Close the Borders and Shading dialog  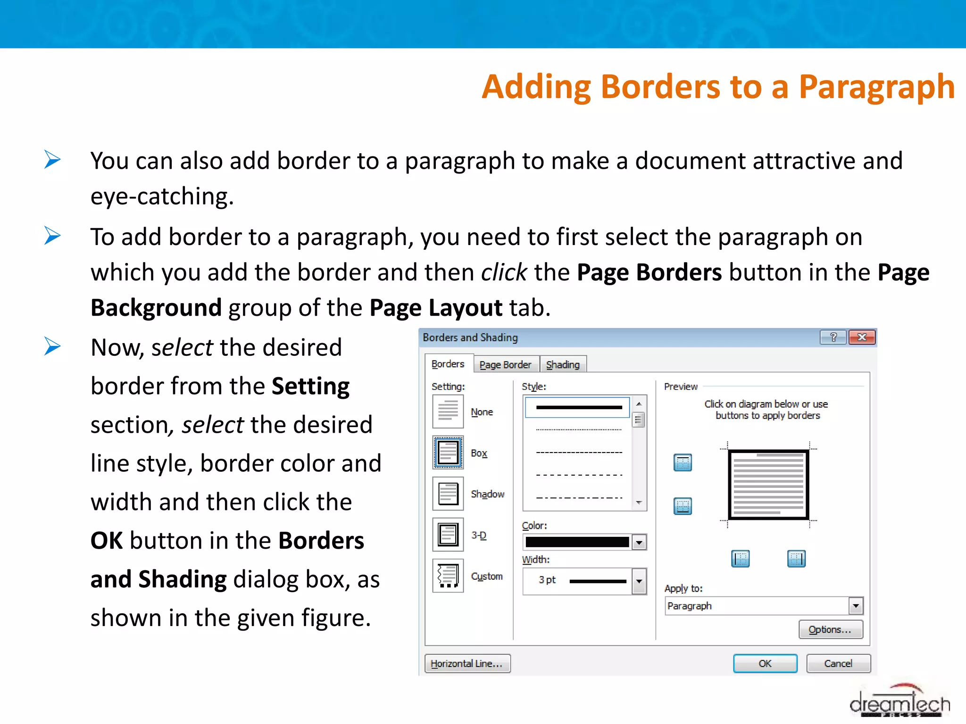coord(862,337)
